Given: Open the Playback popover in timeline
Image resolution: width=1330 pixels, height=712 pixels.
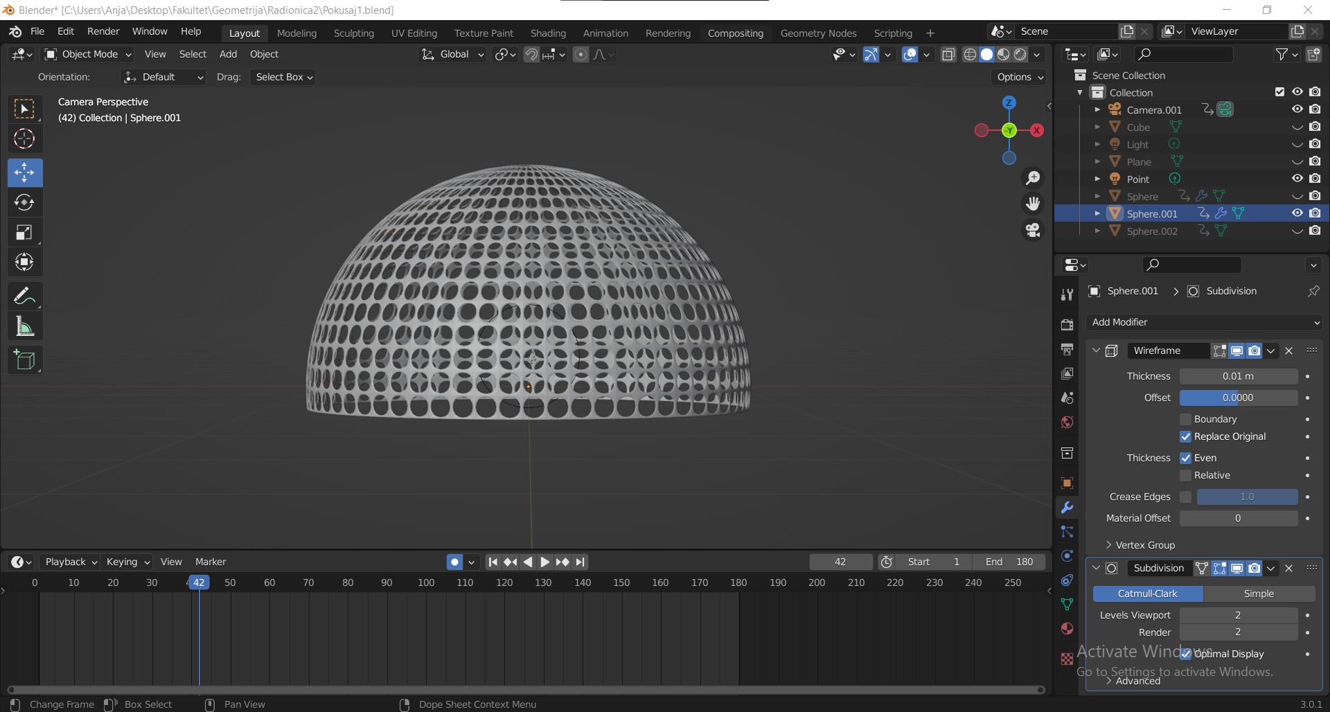Looking at the screenshot, I should tap(70, 562).
